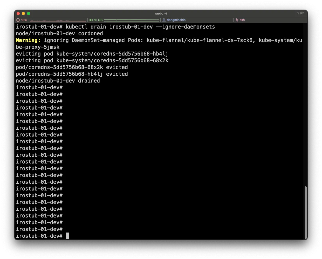Click the terminal vertical scrollbar thumb
Screen dimensions: 322x259
click(x=305, y=212)
